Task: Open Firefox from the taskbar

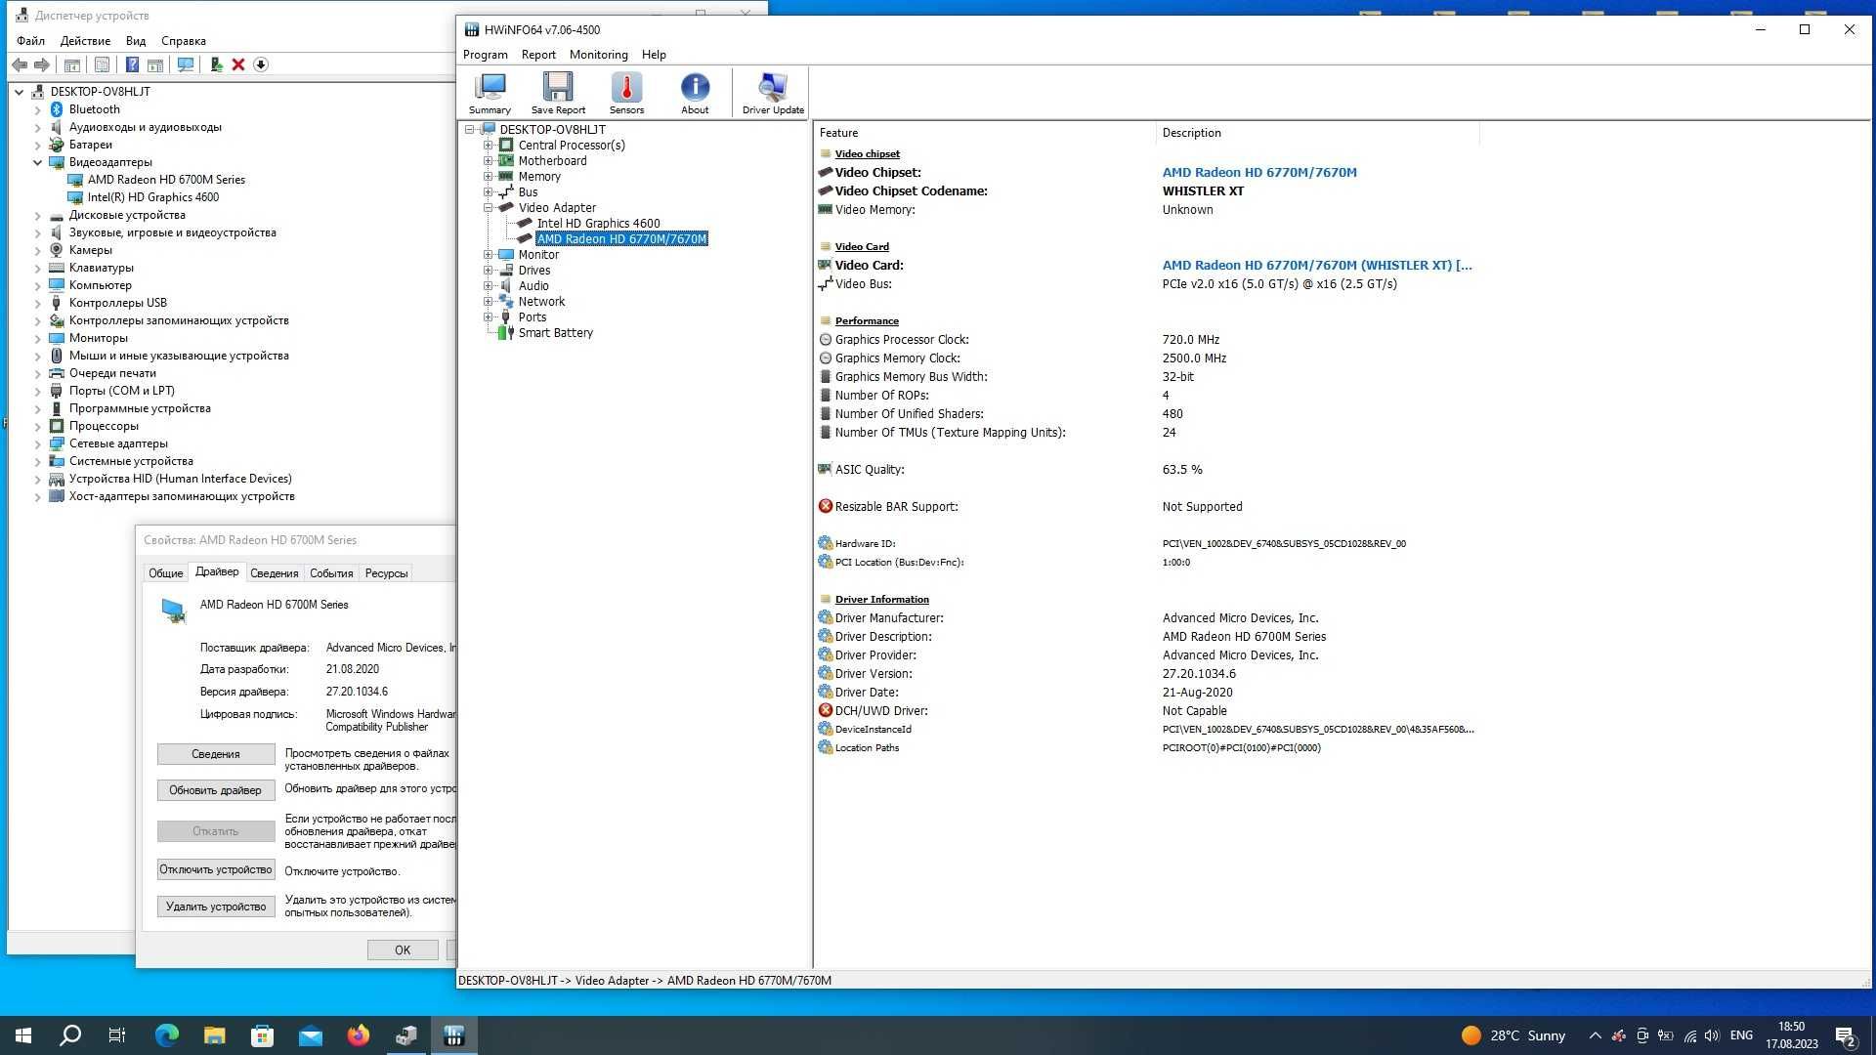Action: click(x=359, y=1035)
